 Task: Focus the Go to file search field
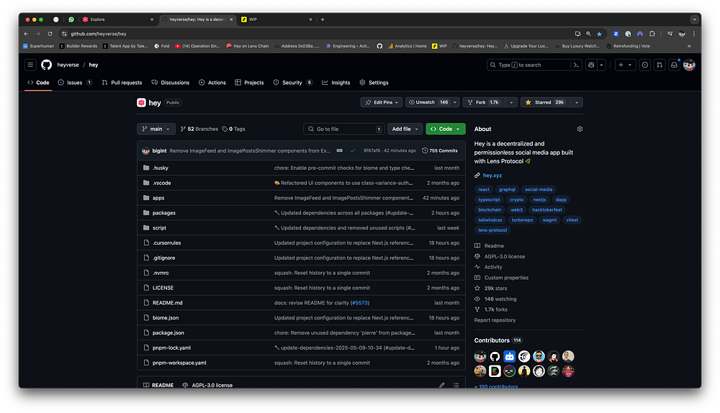(343, 129)
